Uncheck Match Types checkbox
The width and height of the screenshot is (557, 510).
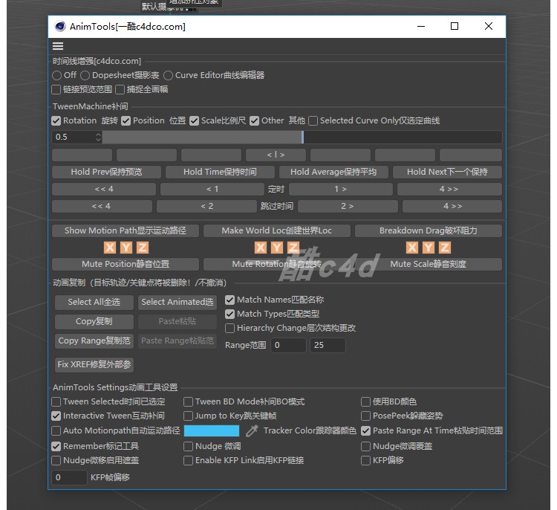tap(229, 314)
